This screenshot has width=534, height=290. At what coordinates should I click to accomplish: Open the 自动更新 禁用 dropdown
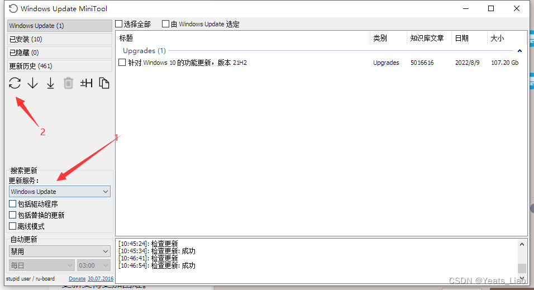point(60,251)
